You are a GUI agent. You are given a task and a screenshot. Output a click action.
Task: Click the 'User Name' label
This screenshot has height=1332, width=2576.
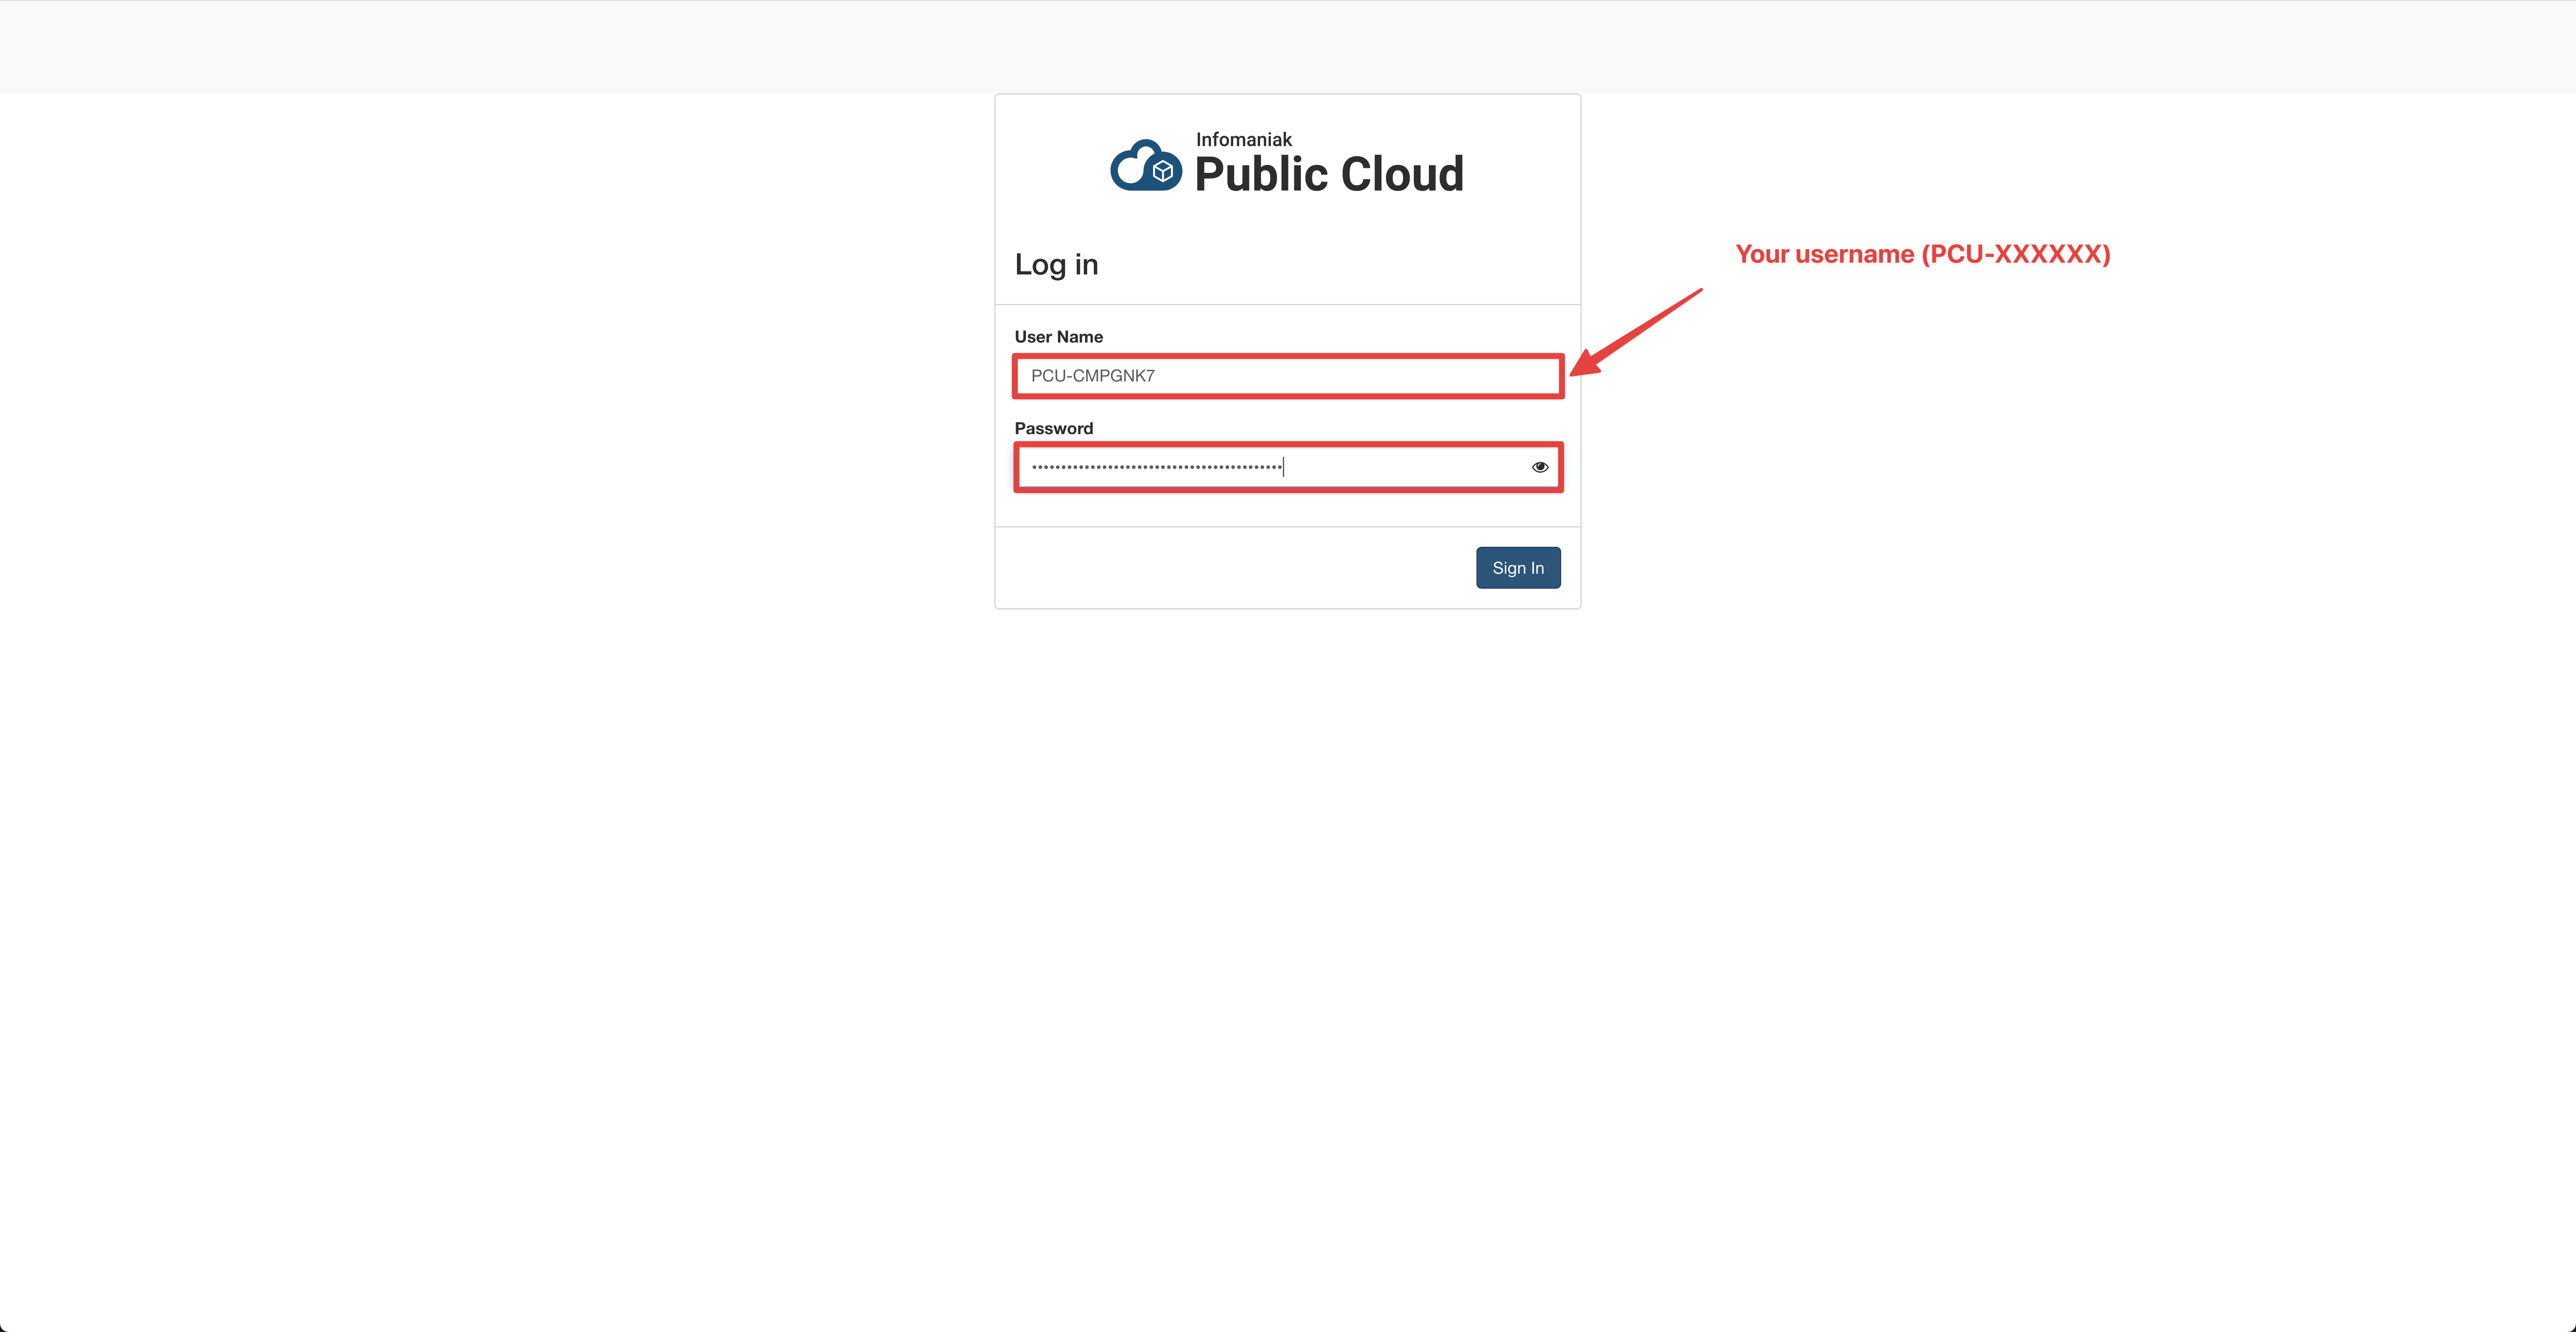(1058, 337)
